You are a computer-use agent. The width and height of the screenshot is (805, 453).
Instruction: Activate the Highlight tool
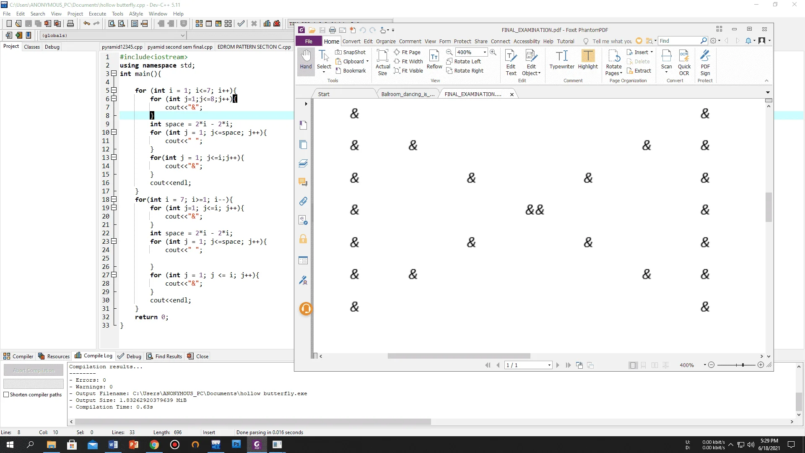[x=588, y=59]
